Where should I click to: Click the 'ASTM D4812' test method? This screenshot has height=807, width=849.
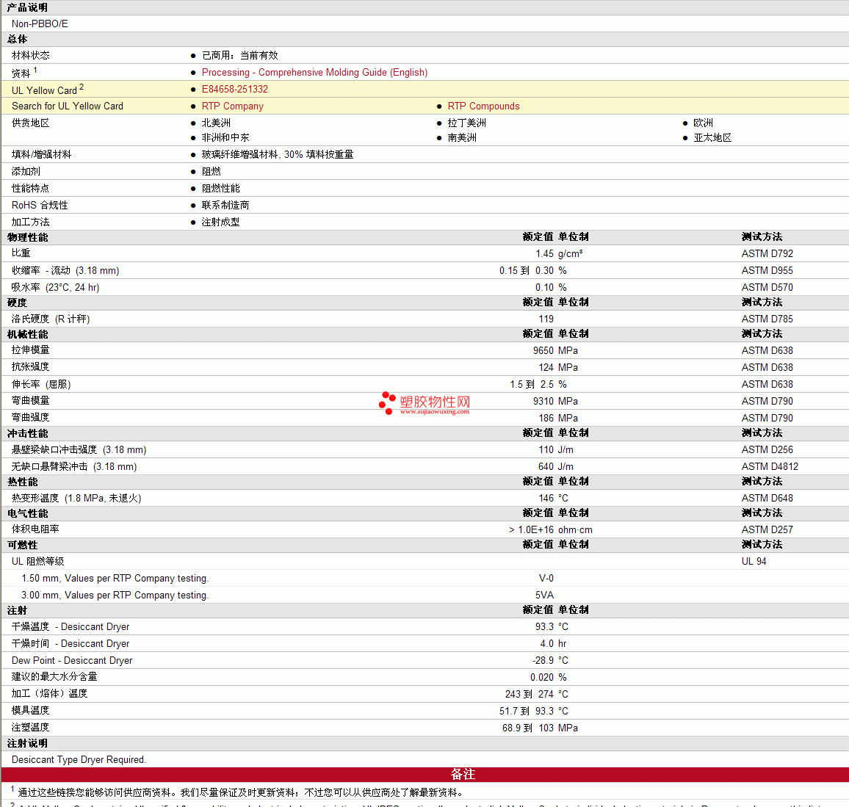point(770,466)
